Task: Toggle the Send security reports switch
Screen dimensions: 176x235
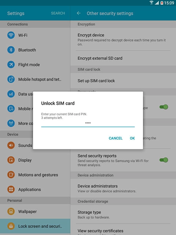Action: click(x=164, y=160)
